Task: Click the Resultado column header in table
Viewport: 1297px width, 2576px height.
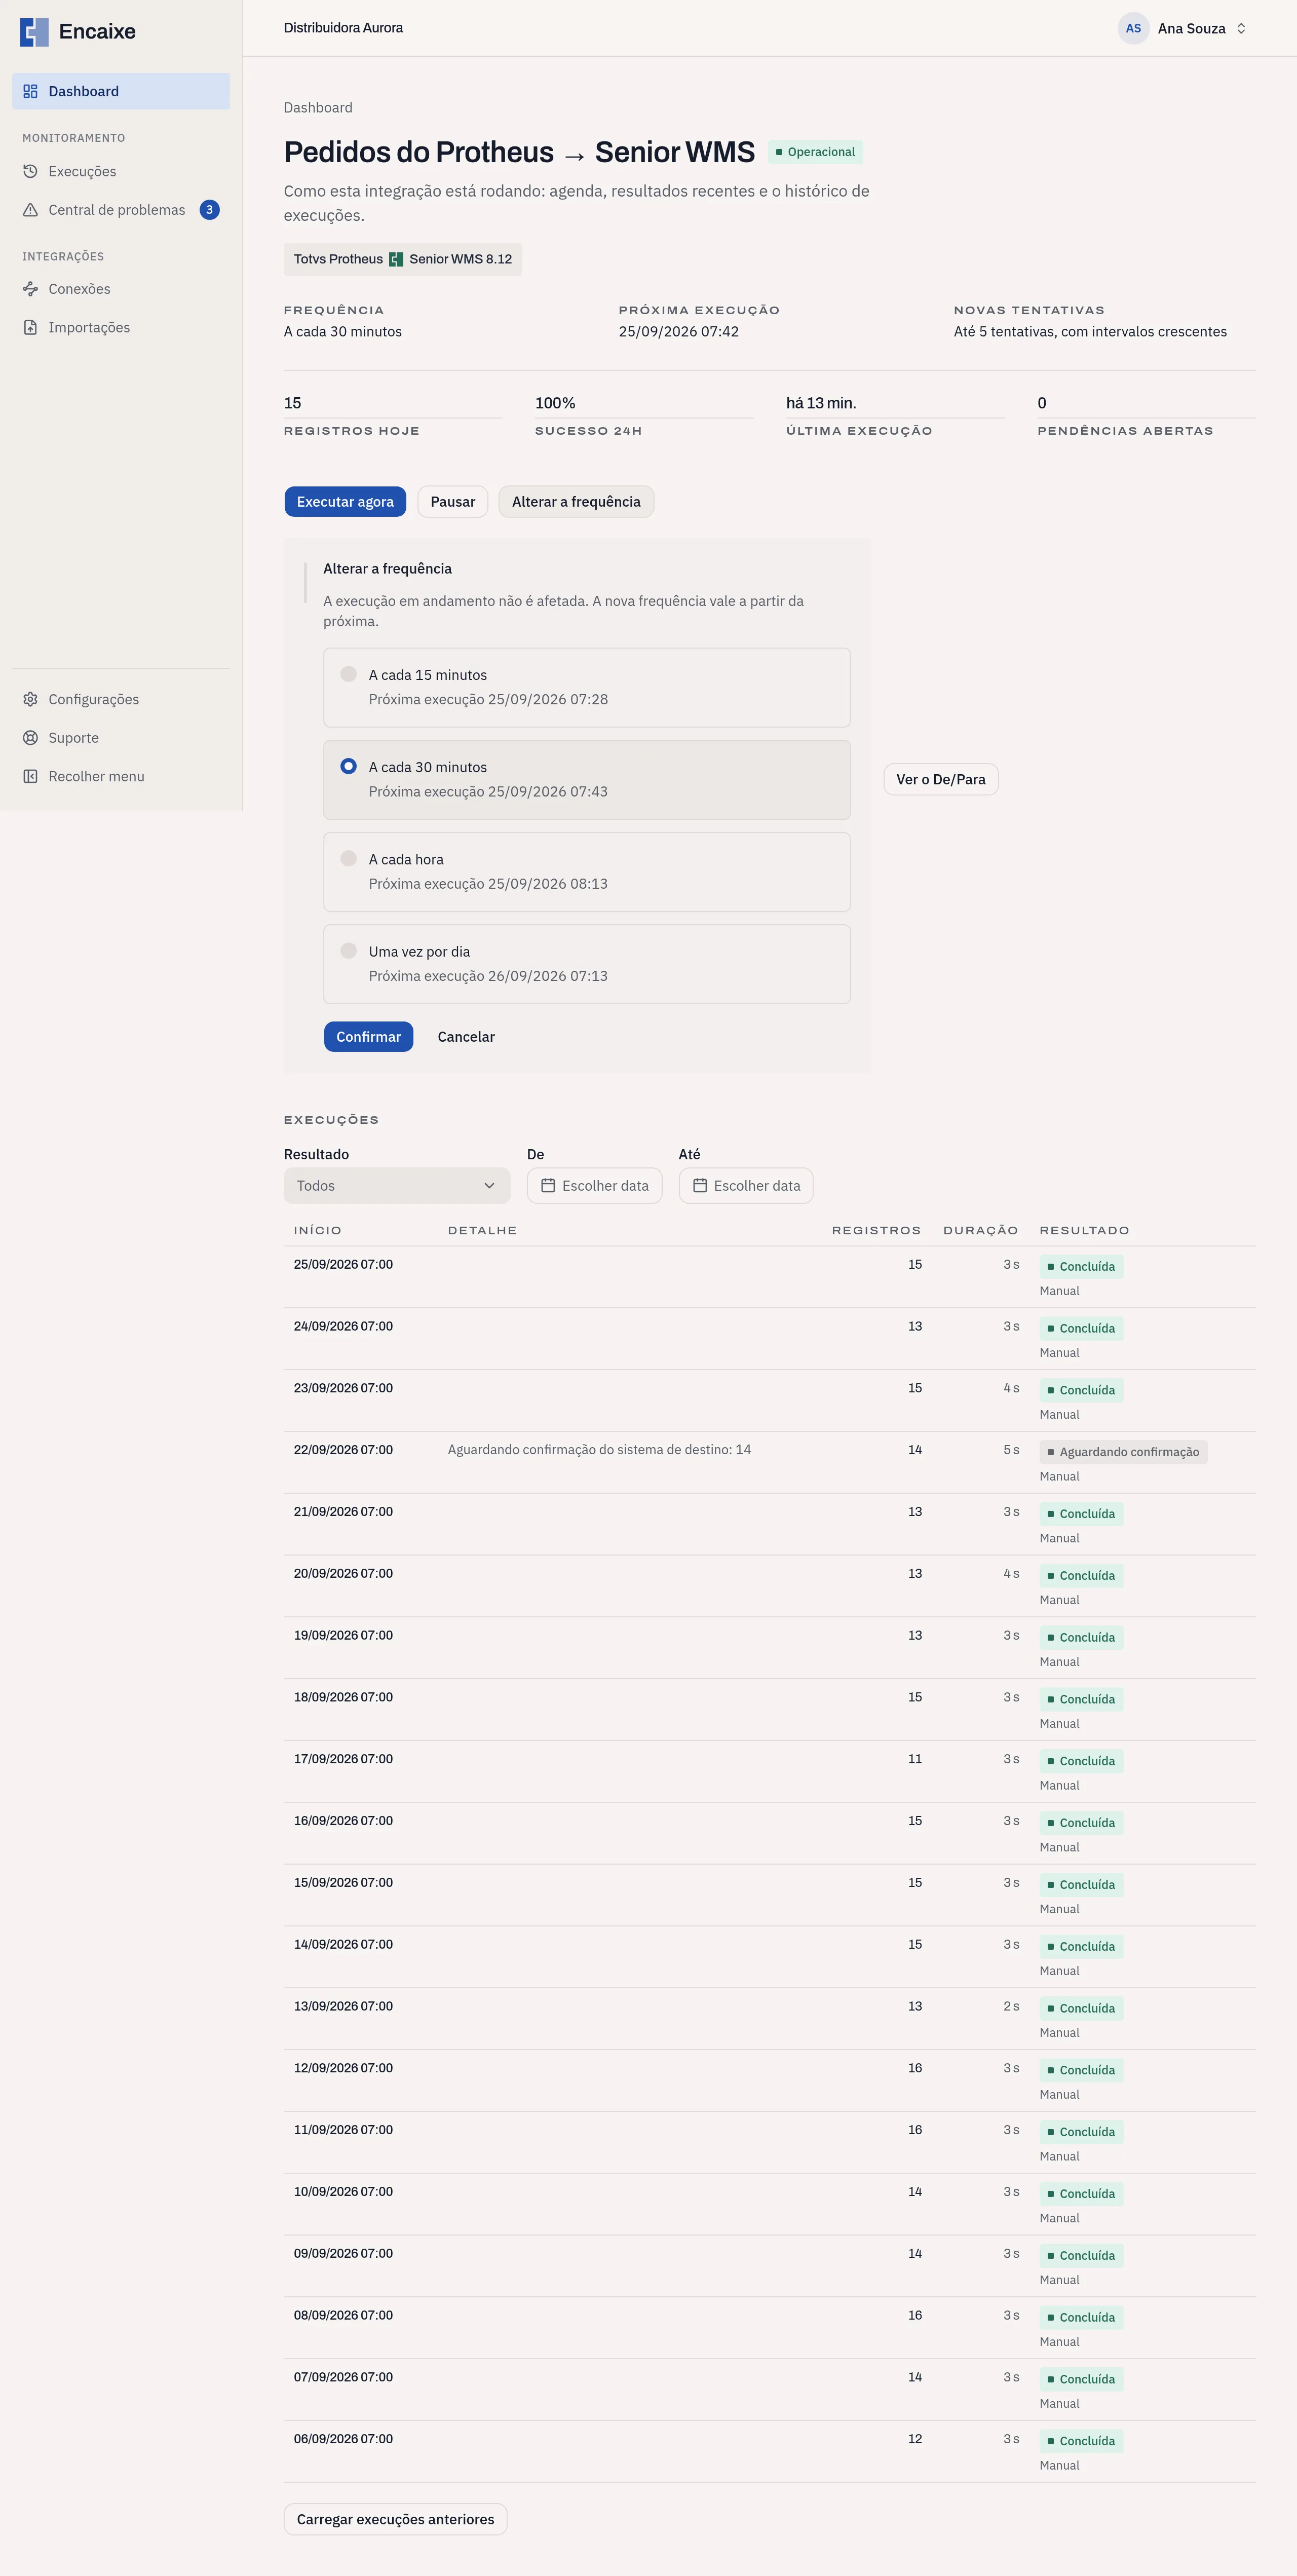Action: (x=1084, y=1230)
